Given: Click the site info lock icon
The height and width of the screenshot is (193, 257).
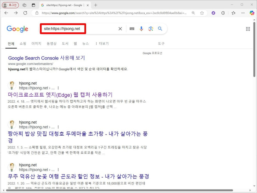Looking at the screenshot, I should click(x=37, y=13).
